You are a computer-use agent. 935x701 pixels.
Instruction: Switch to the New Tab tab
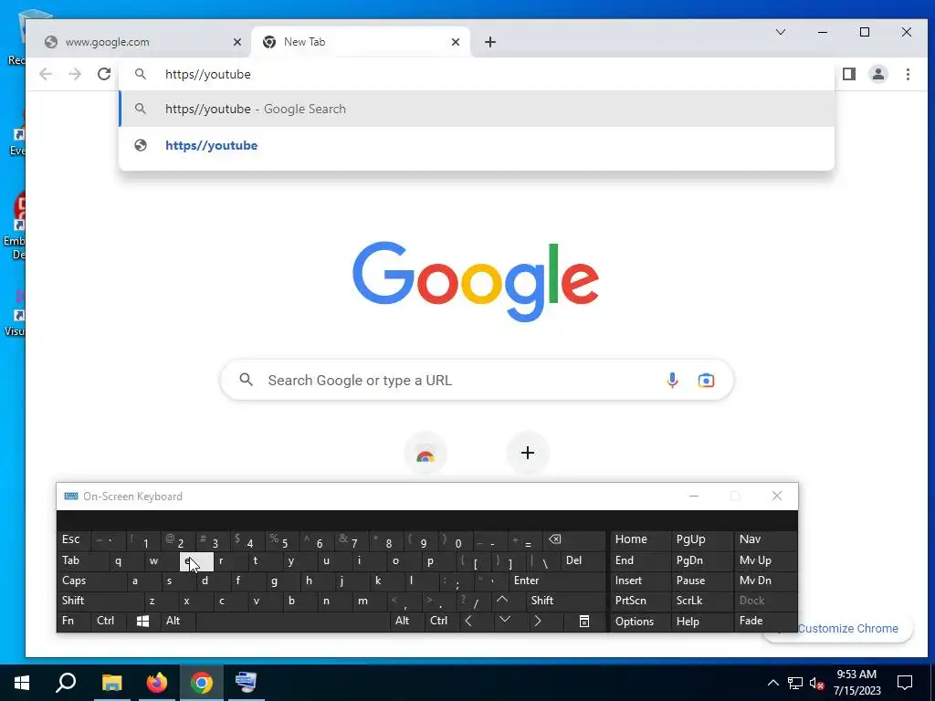point(361,42)
